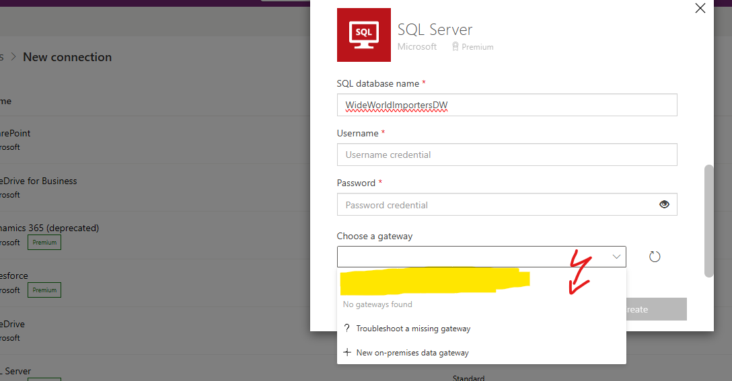This screenshot has height=381, width=732.
Task: Click into the Password credential field
Action: (x=498, y=205)
